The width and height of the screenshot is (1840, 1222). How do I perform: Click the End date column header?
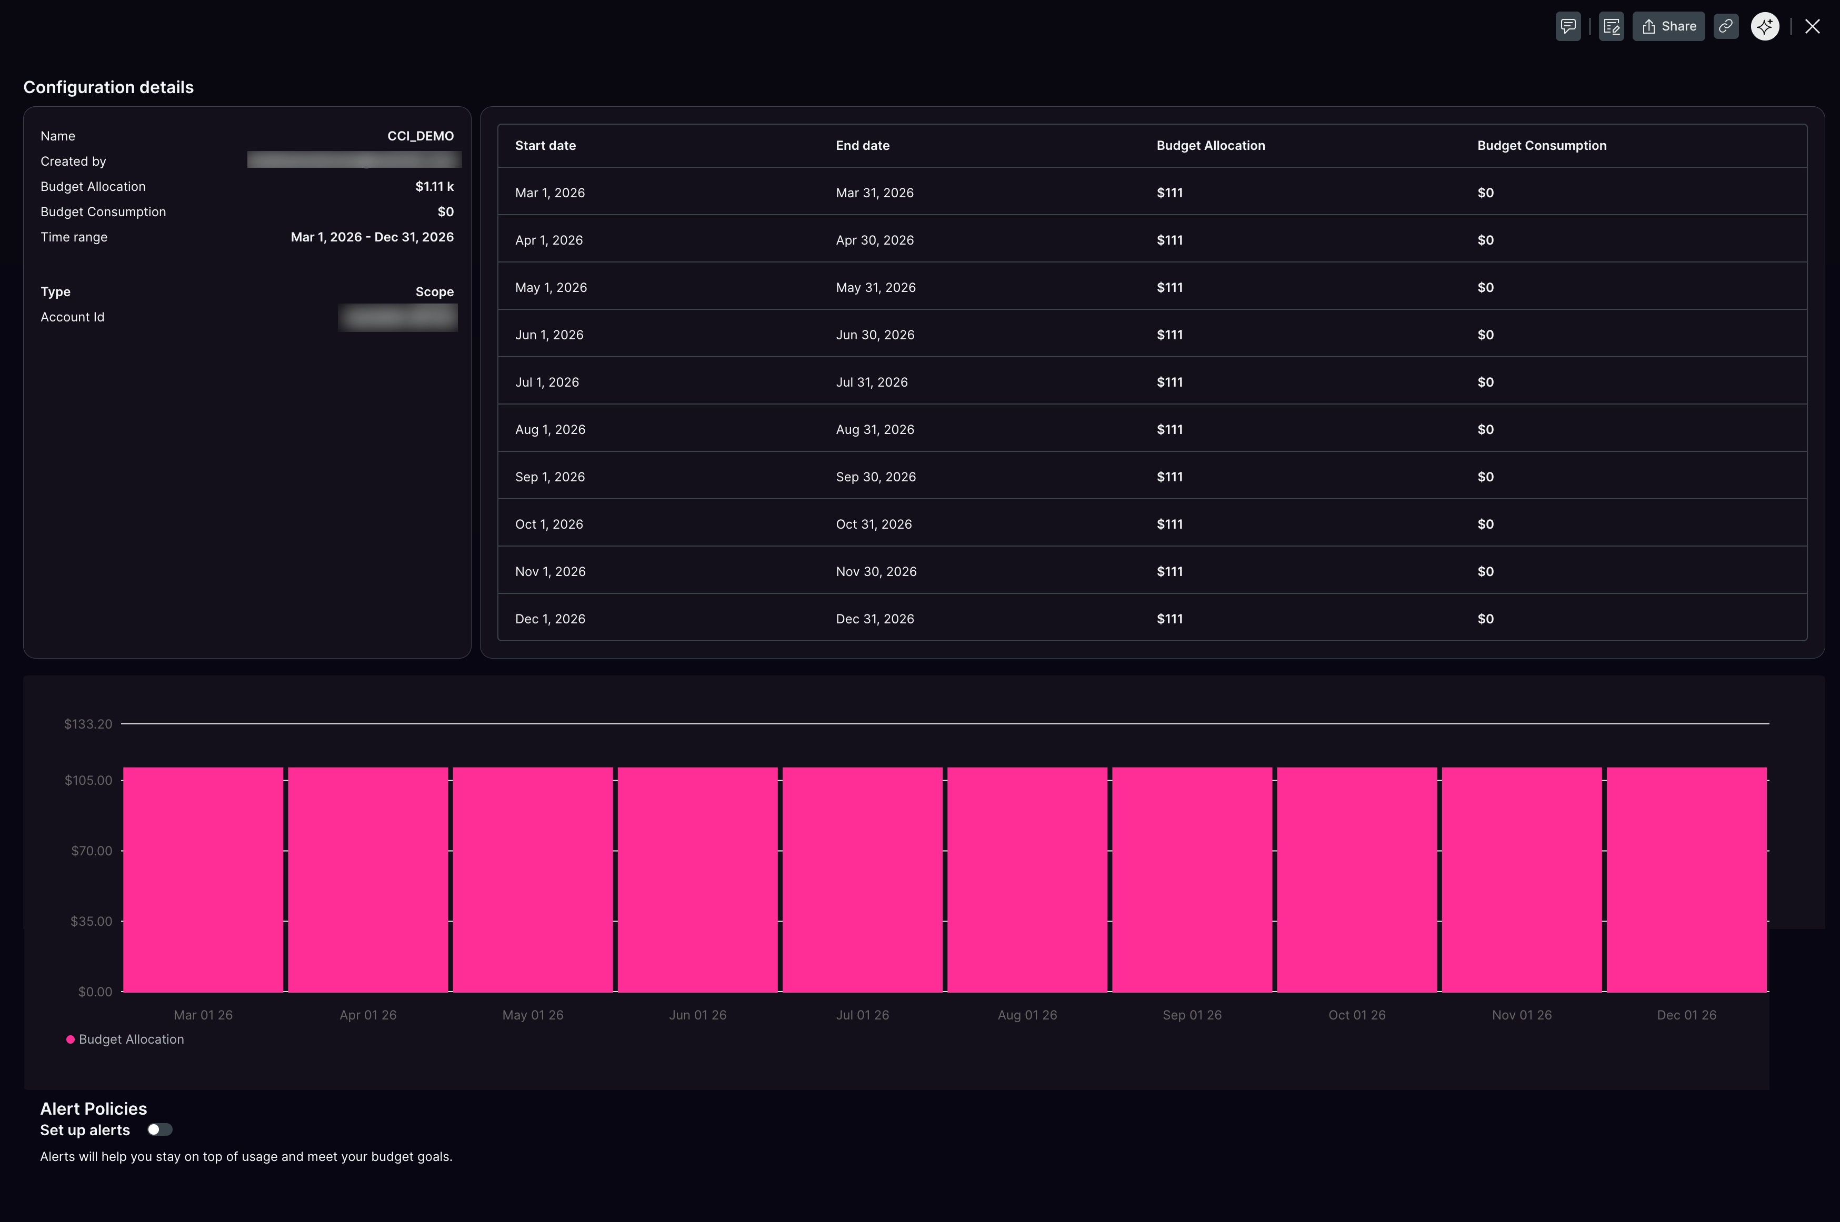(x=862, y=146)
